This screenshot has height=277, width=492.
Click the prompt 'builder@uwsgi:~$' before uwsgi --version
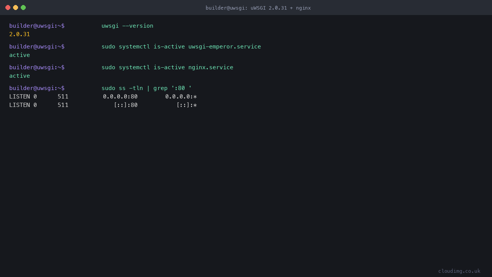click(37, 26)
